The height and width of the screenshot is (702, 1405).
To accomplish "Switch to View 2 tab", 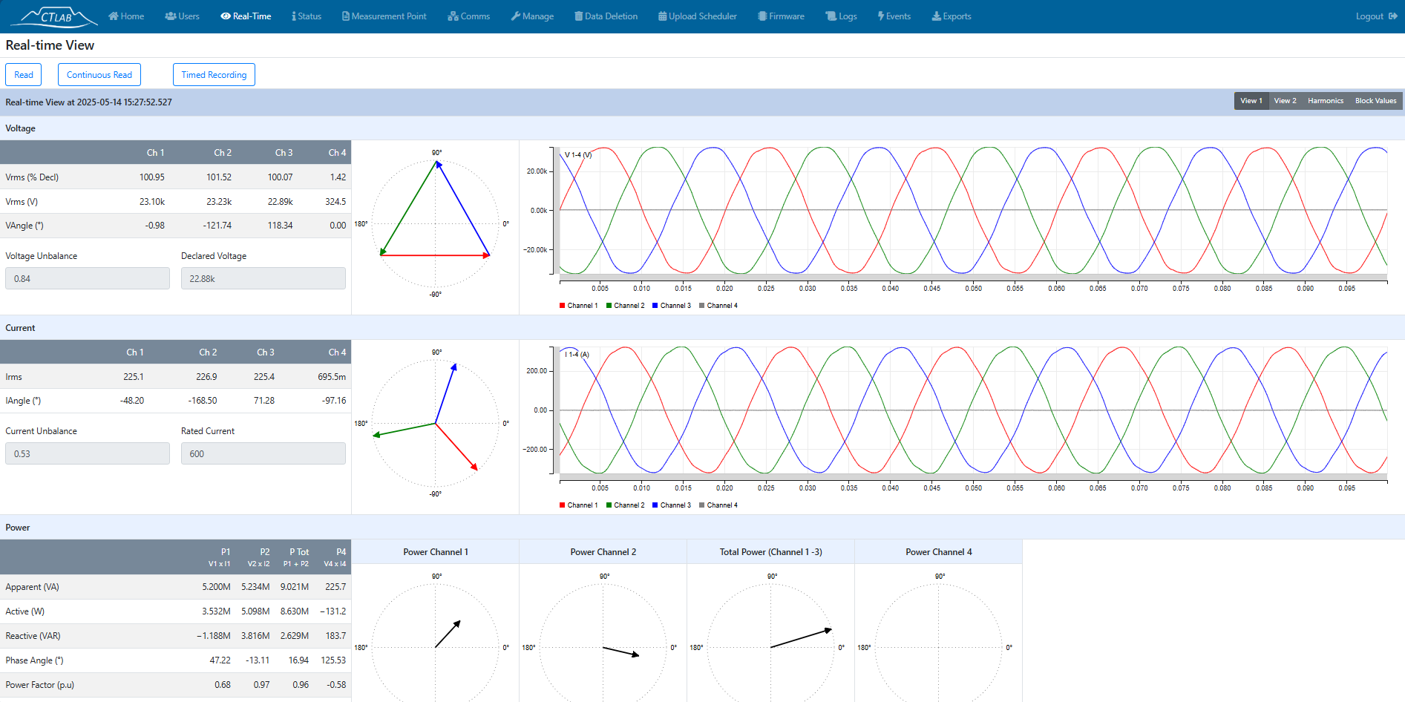I will click(1286, 101).
